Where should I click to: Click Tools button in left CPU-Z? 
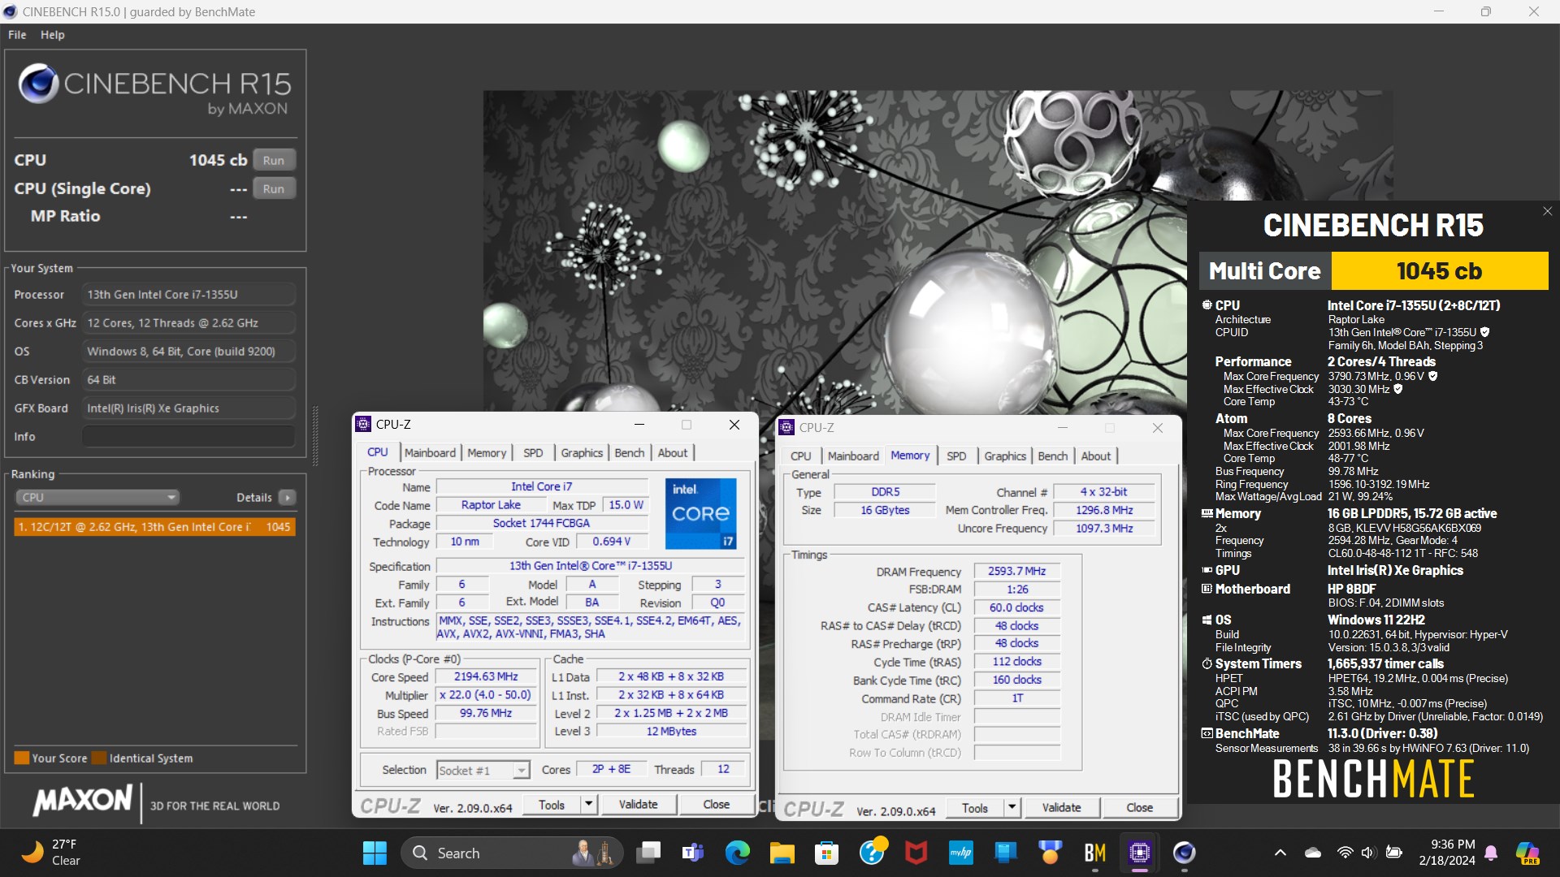pos(552,805)
